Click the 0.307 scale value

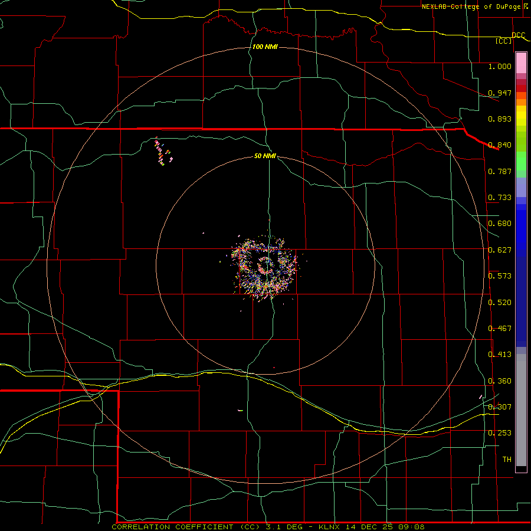coord(500,407)
